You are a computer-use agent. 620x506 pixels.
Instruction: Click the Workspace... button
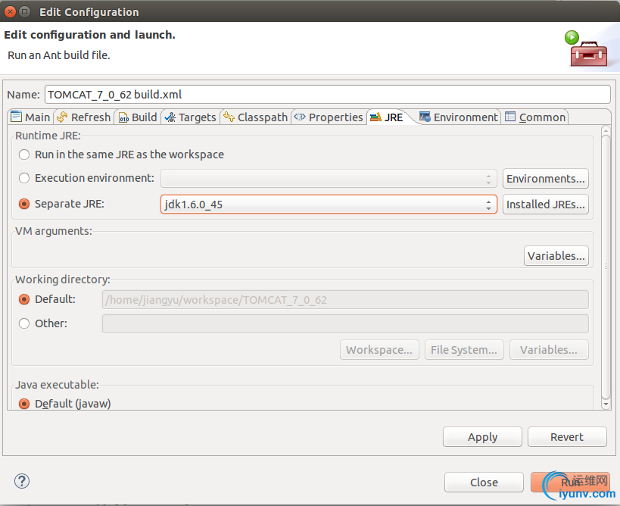379,350
